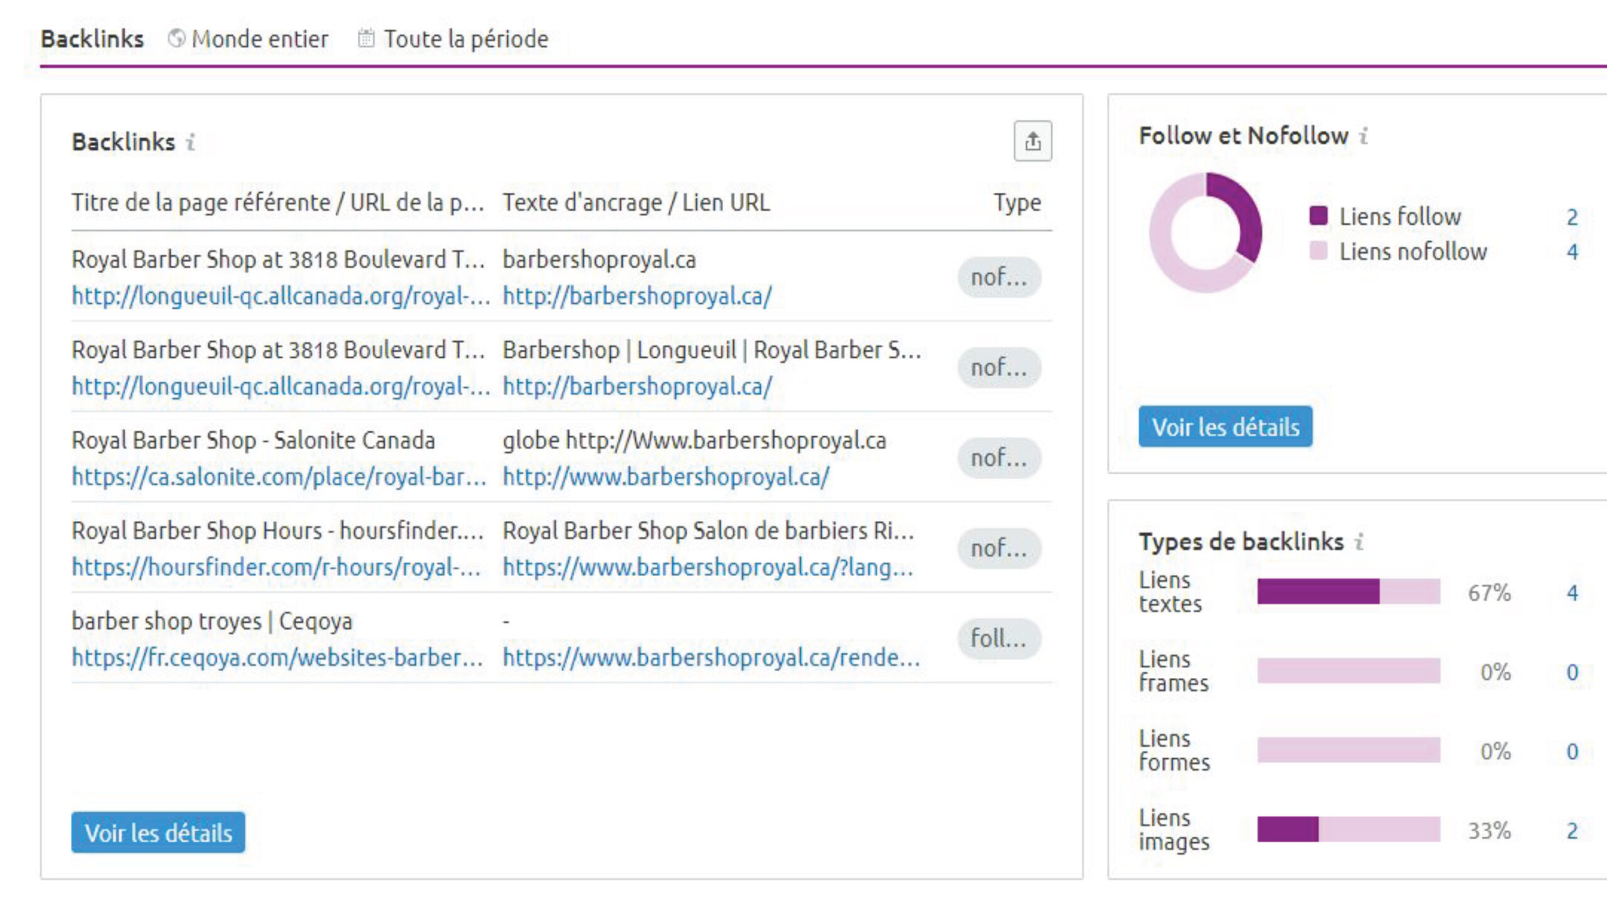
Task: Click anchor text globe http://Www.barbershoproyal.ca
Action: 694,440
